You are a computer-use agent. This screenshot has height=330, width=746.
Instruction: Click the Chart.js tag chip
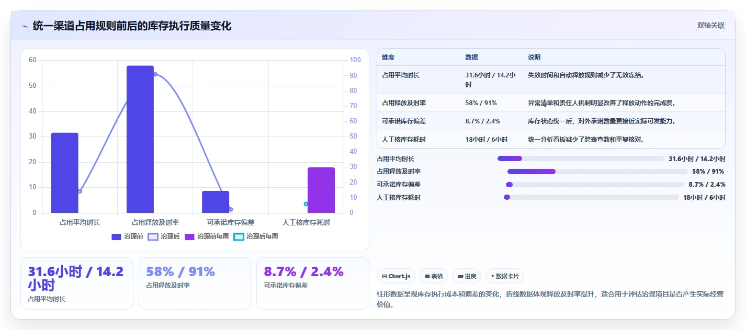click(x=396, y=276)
